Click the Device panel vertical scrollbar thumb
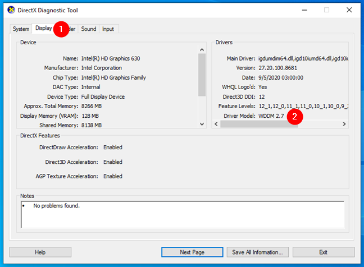Image resolution: width=364 pixels, height=267 pixels. click(x=202, y=75)
